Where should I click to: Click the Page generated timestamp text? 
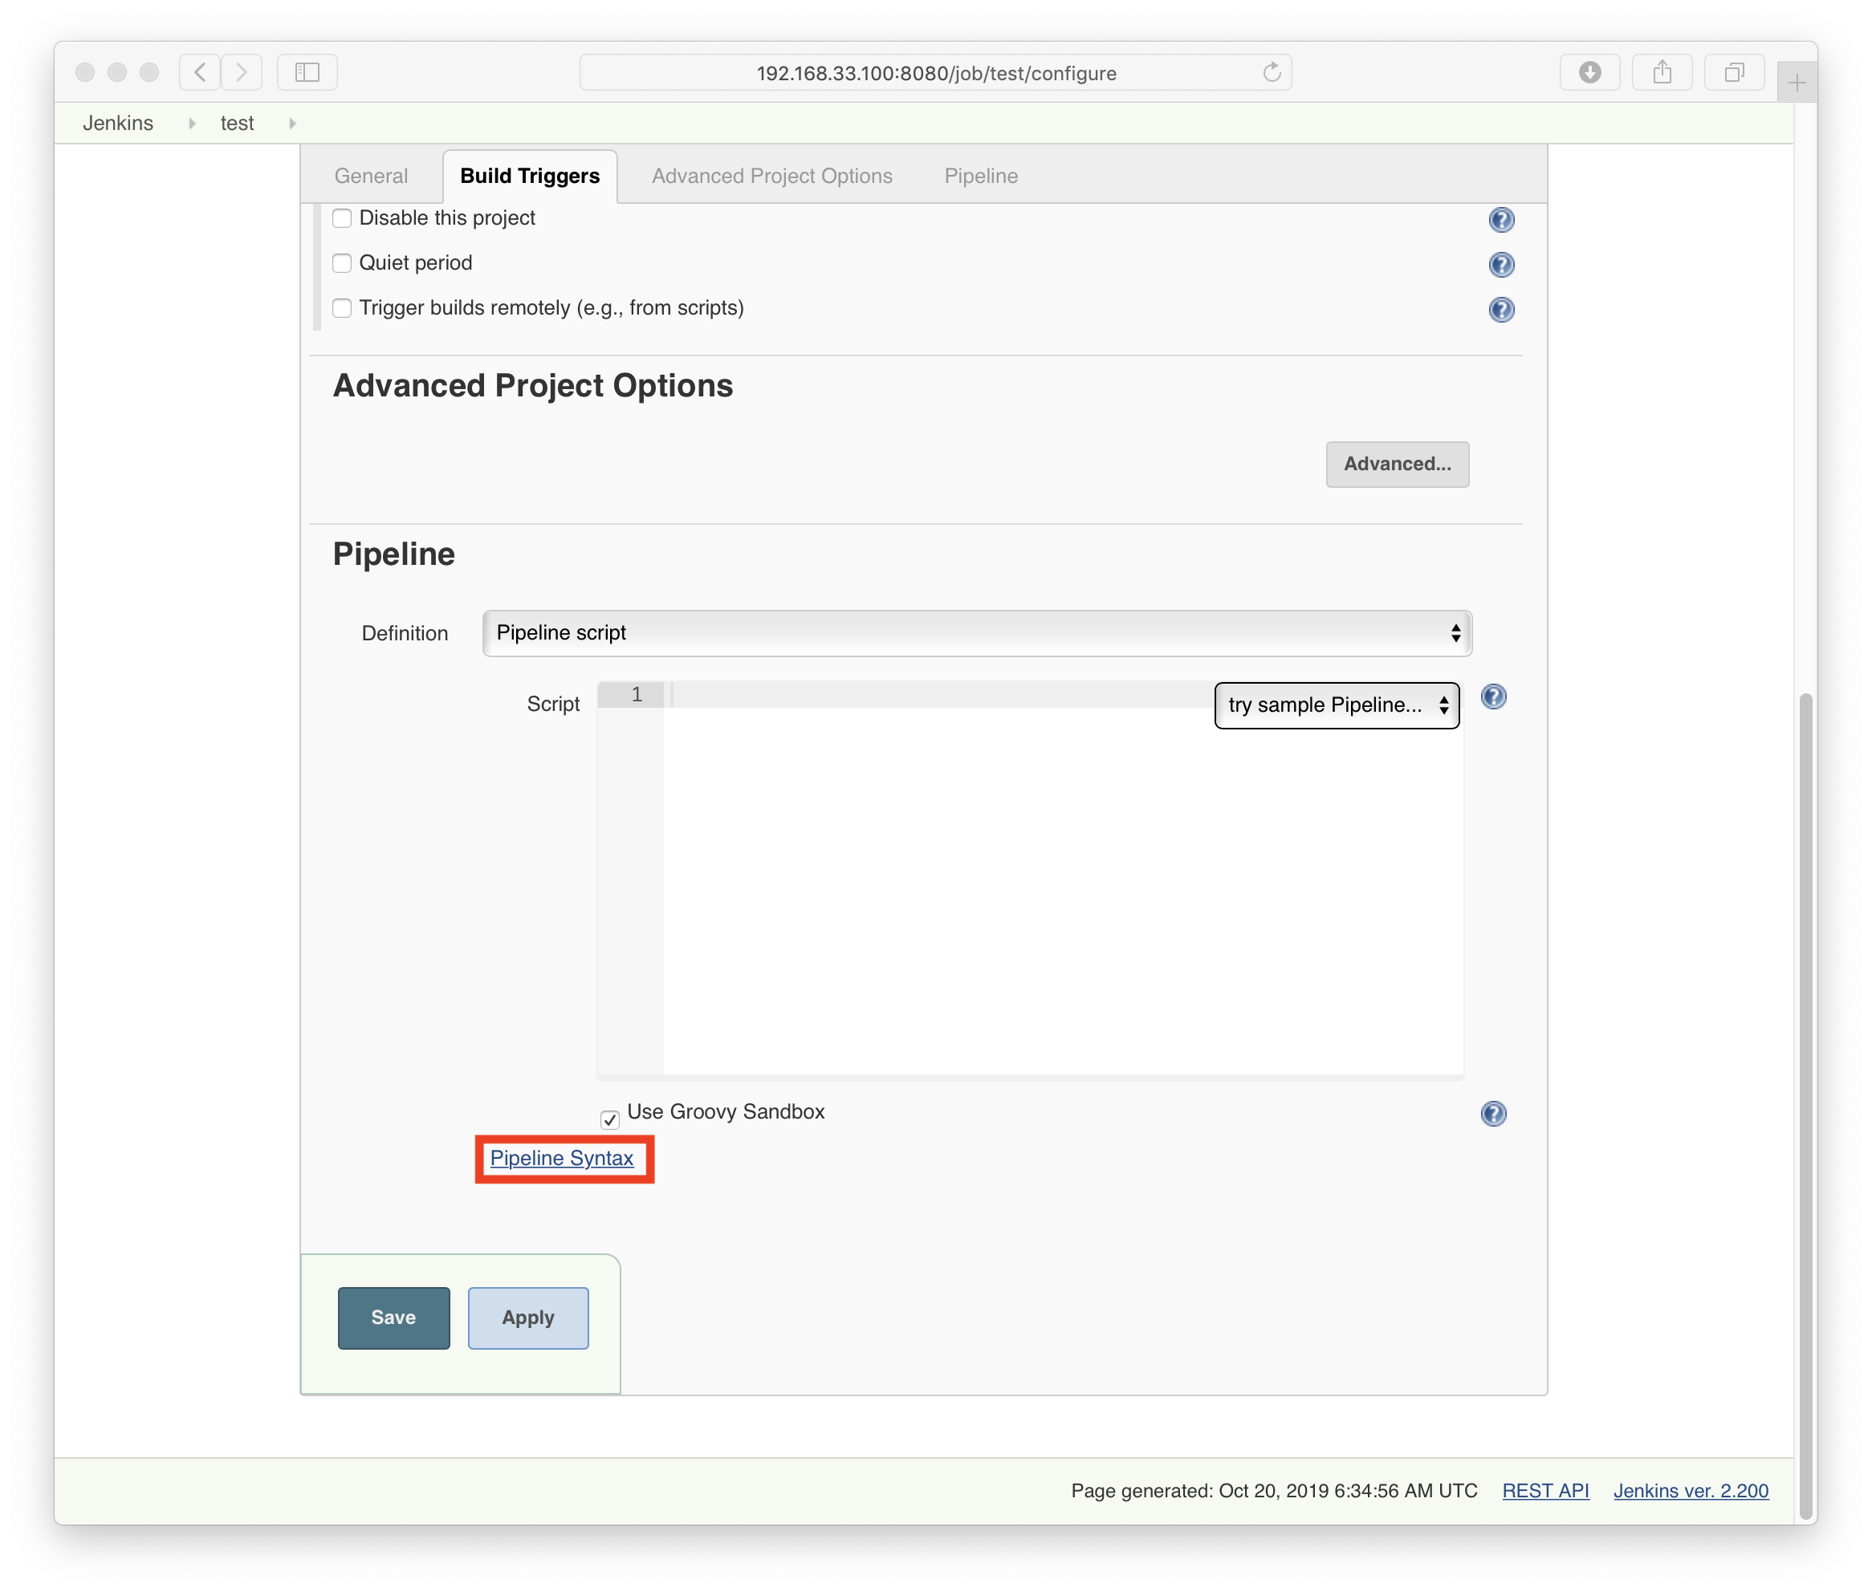[1274, 1491]
